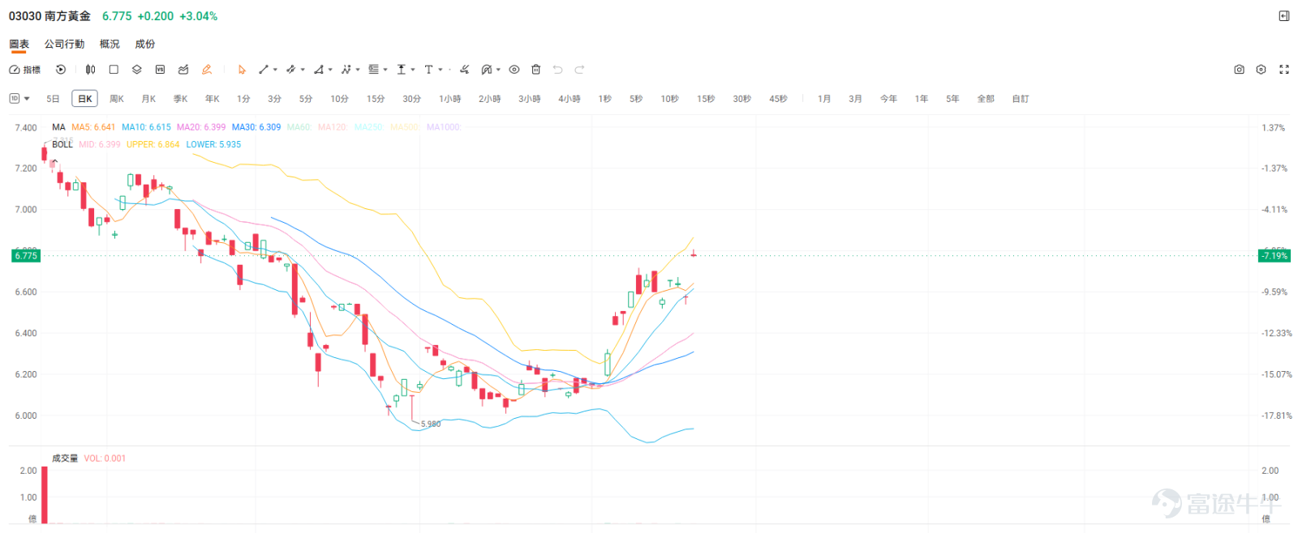Select the orange drawing pencil icon
Viewport: 1298px width, 533px height.
(x=207, y=70)
